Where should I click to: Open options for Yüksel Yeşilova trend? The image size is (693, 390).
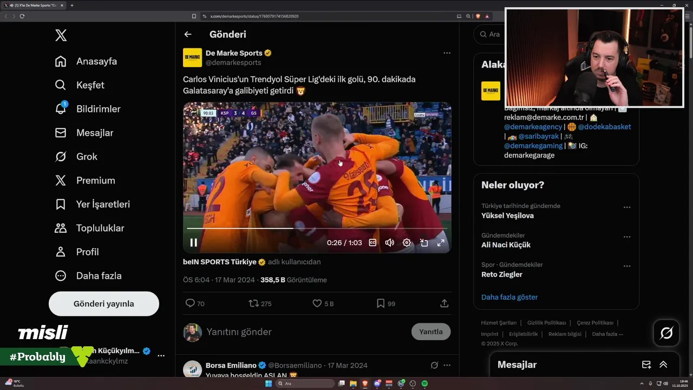click(x=627, y=207)
